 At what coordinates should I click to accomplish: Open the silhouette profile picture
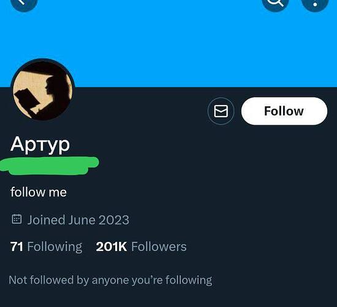coord(43,90)
